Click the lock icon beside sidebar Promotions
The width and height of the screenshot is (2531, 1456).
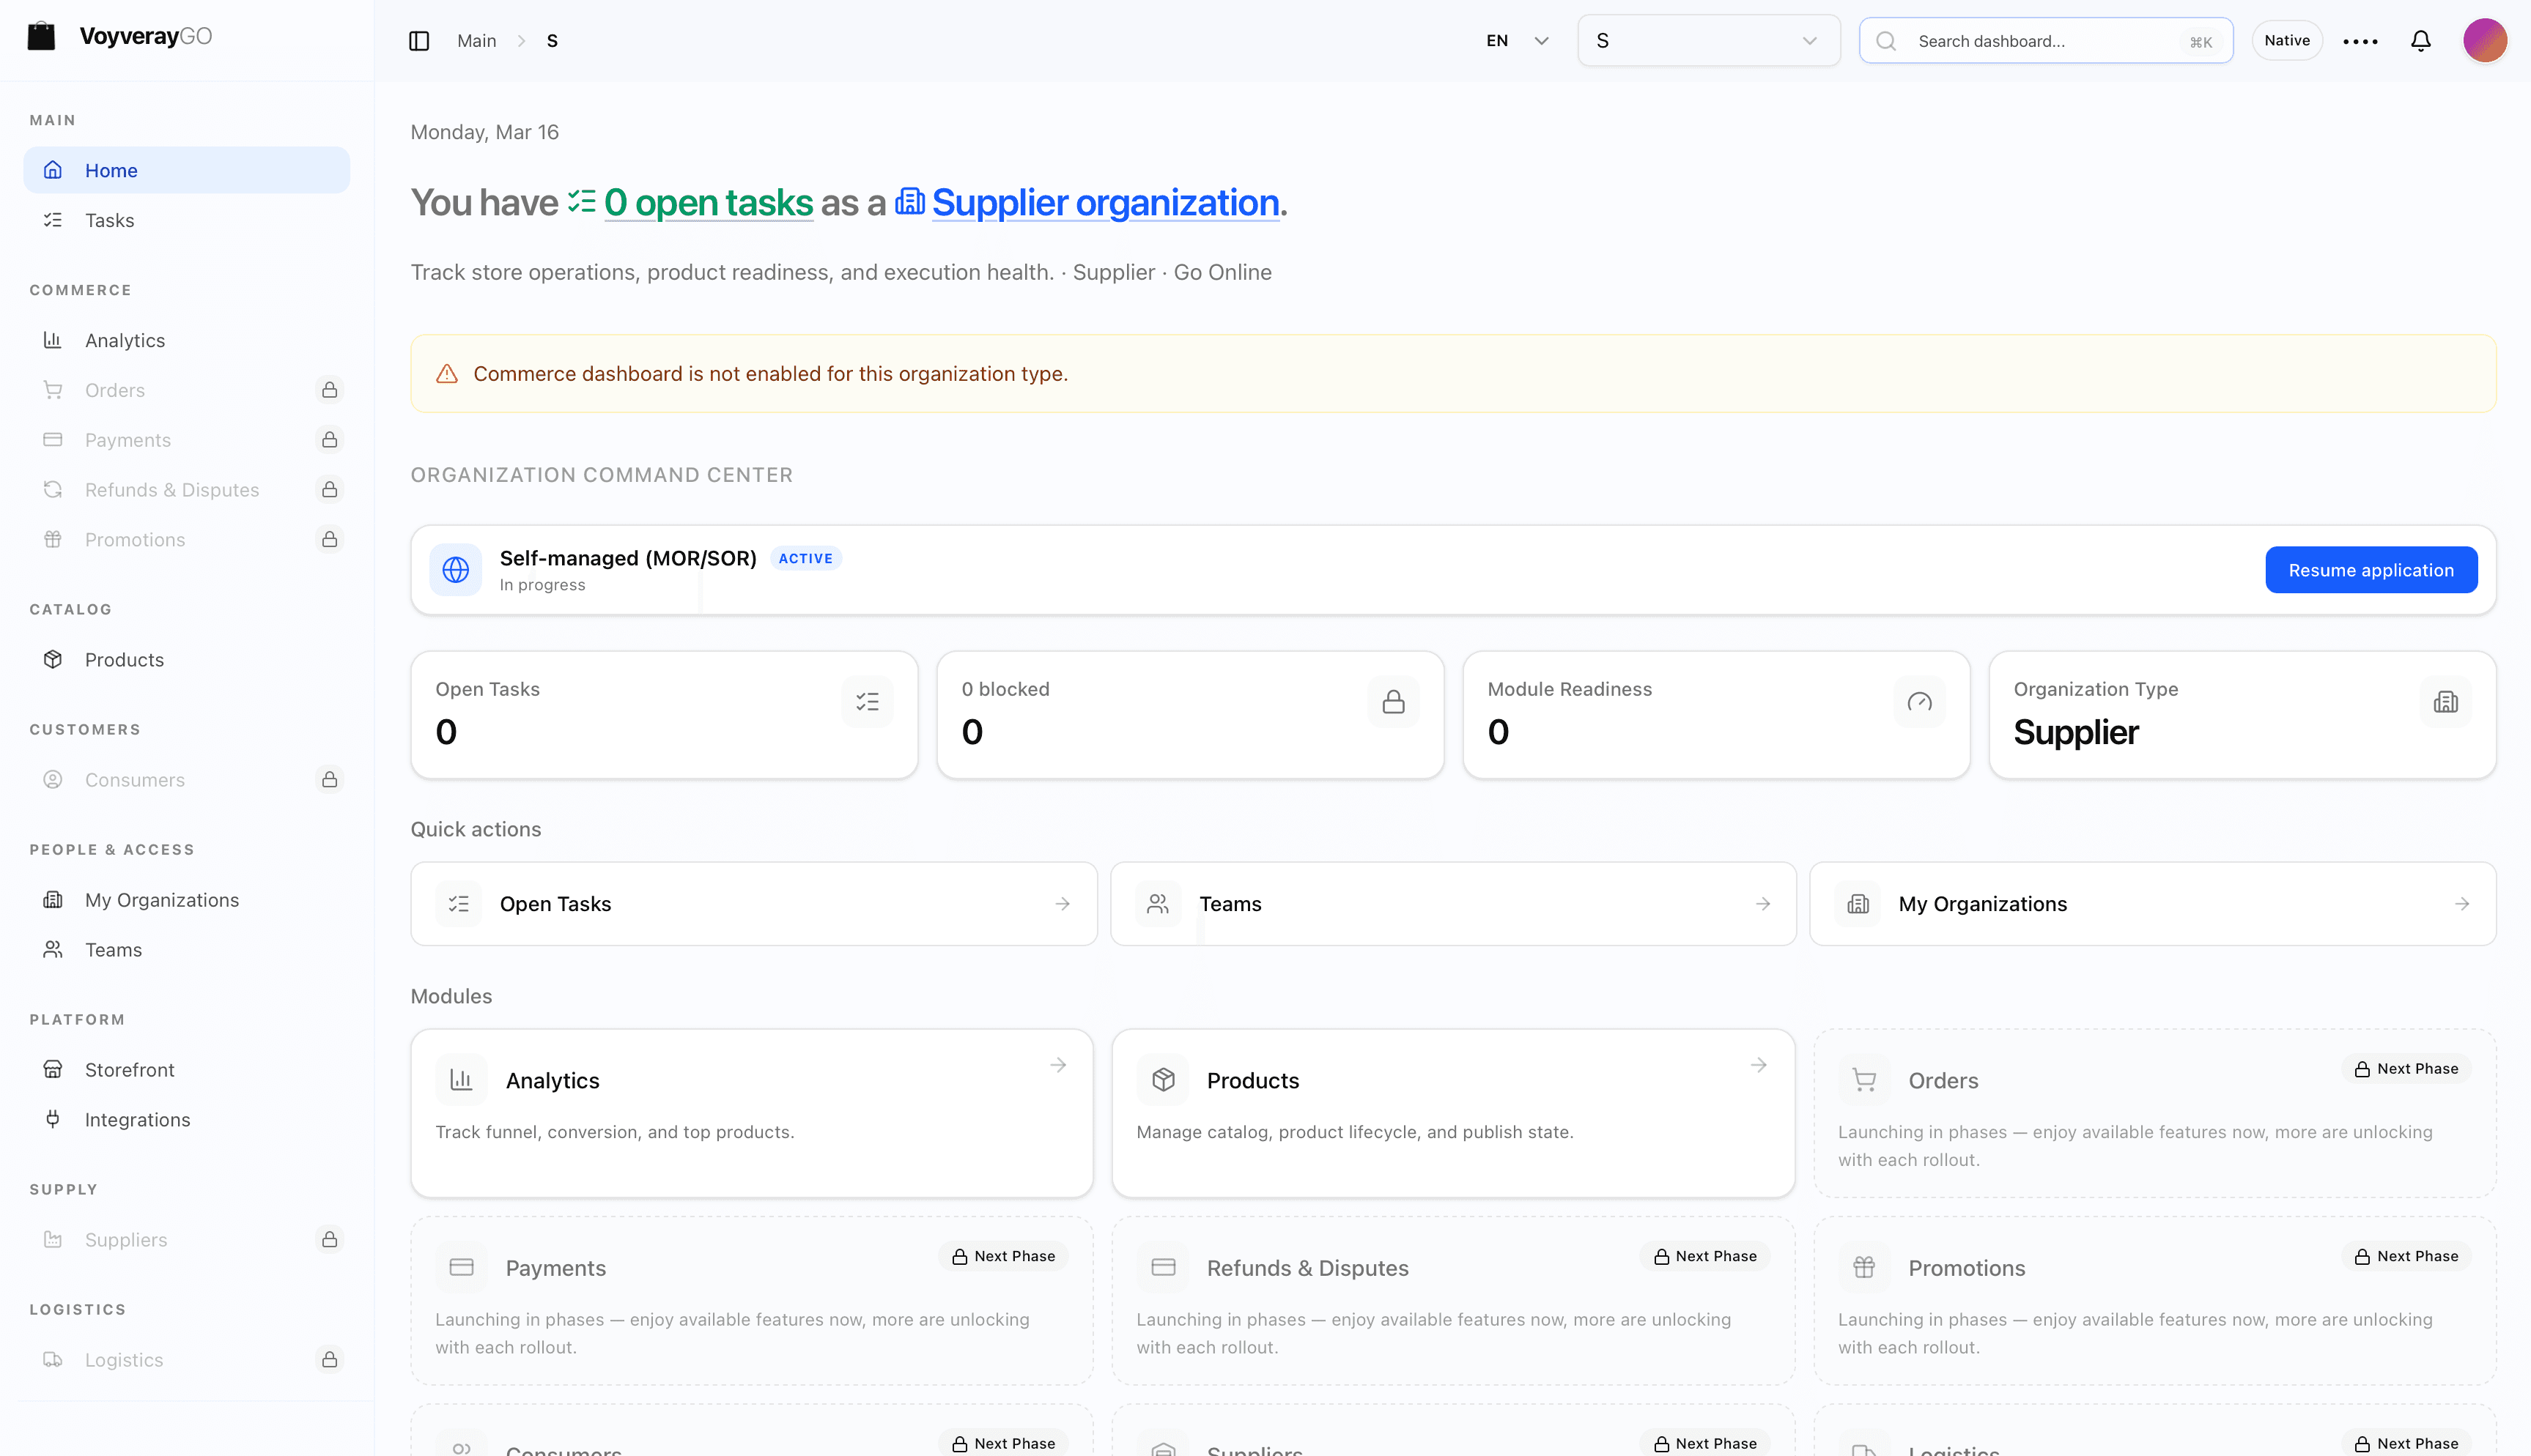click(x=329, y=540)
